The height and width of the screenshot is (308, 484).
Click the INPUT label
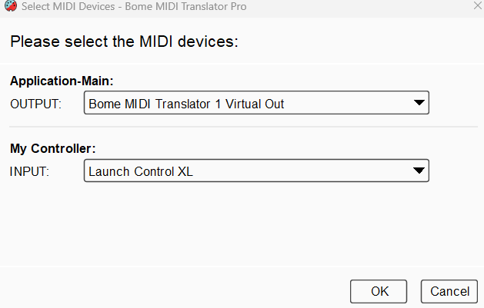click(29, 172)
